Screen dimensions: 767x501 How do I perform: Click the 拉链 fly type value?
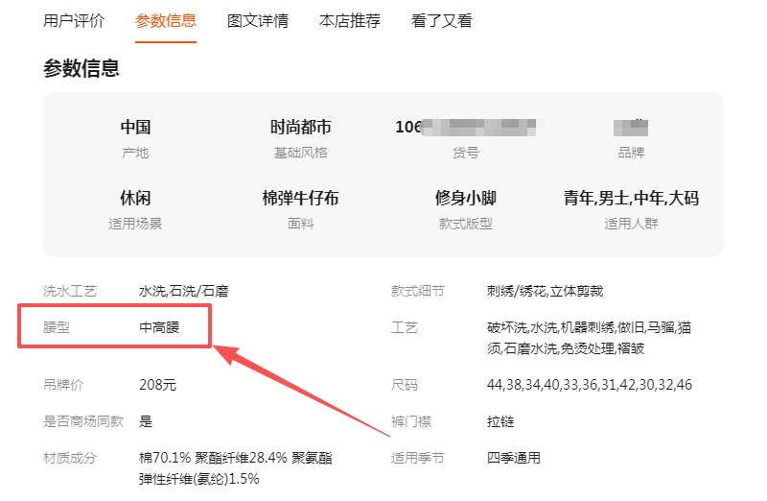pyautogui.click(x=500, y=421)
